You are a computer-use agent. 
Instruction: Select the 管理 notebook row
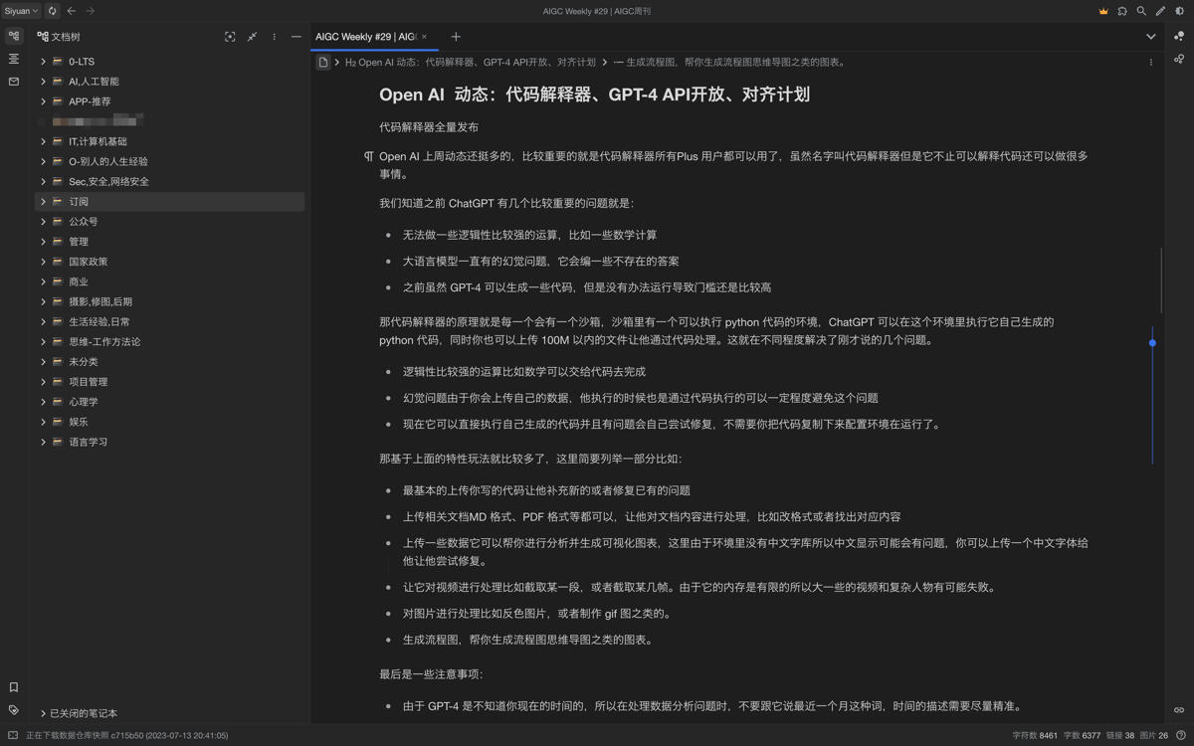[x=169, y=242]
